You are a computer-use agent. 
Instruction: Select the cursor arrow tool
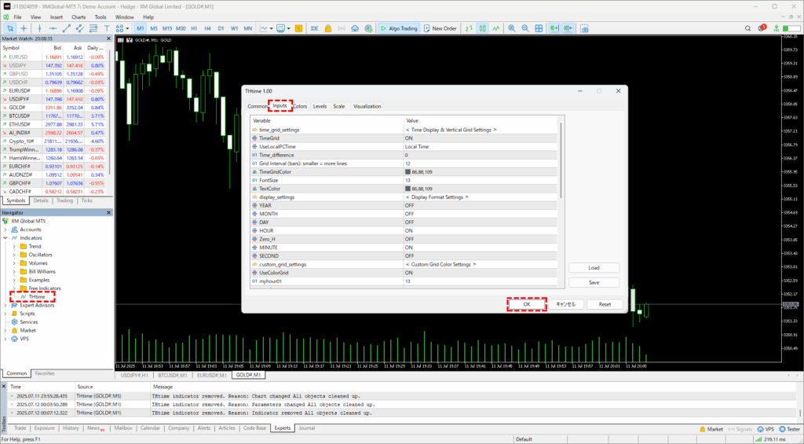9,28
